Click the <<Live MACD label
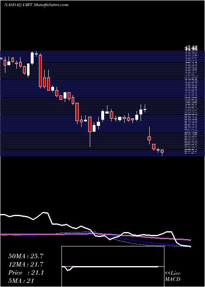Image resolution: width=205 pixels, height=287 pixels. pos(173,276)
